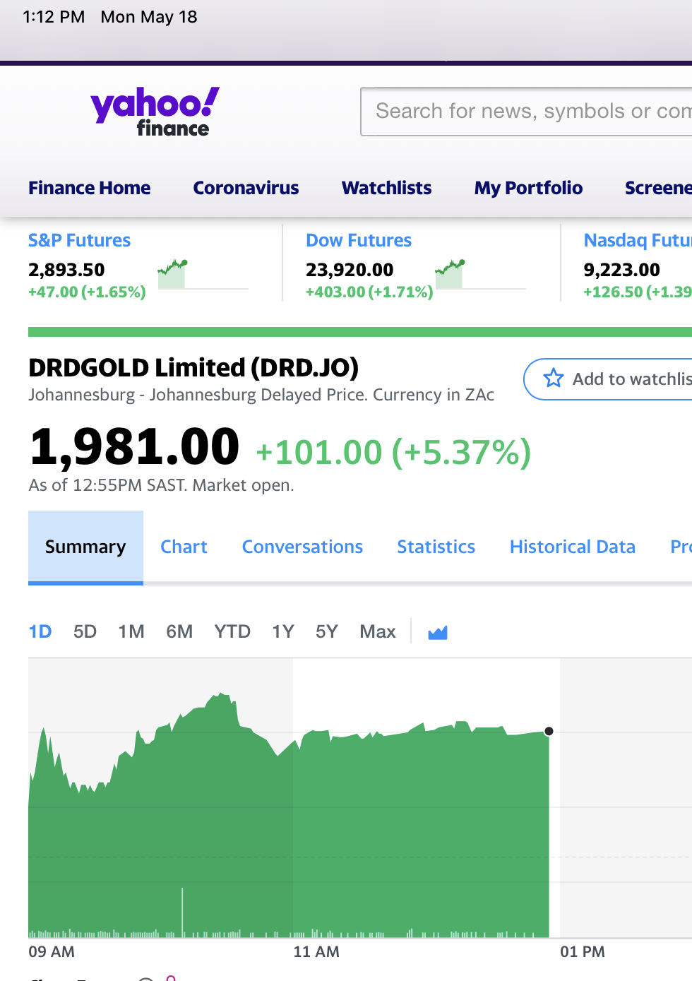The height and width of the screenshot is (981, 692).
Task: Switch chart type using mountain chart icon
Action: point(438,632)
